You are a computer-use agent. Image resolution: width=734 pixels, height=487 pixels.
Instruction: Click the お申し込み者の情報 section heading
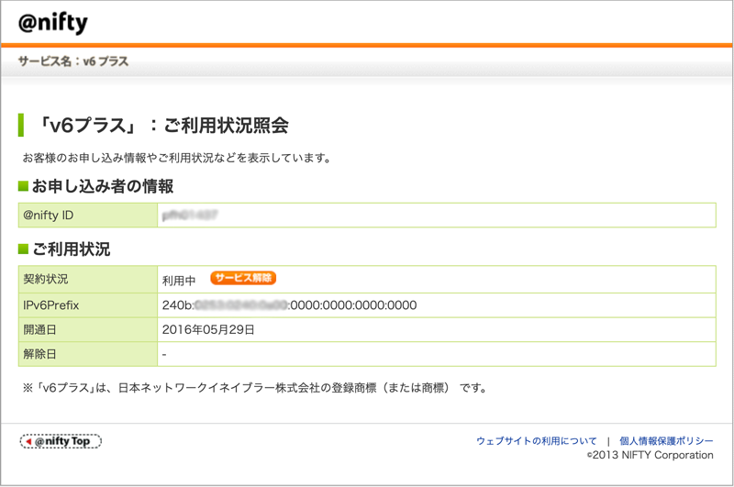103,186
